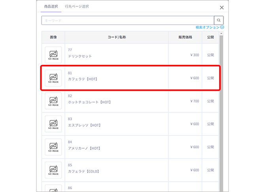Click No Image thumbnail for エスプレッソ【HOT】
Screen dimensions: 265x192
[x=53, y=124]
